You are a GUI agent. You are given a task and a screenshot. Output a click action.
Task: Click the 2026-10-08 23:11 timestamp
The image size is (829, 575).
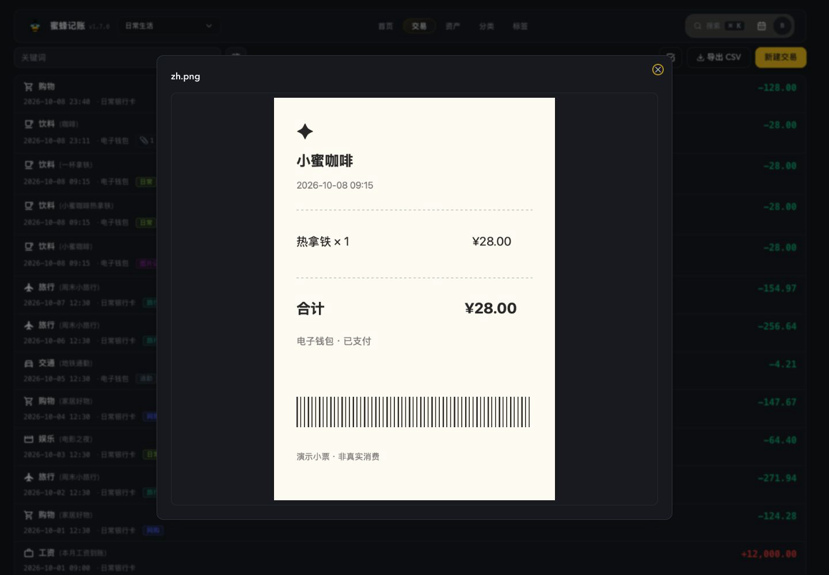click(56, 141)
